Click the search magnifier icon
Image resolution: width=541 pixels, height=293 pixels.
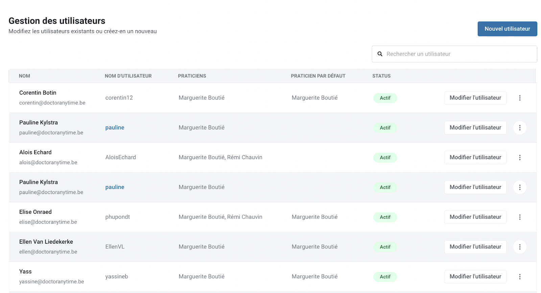380,54
